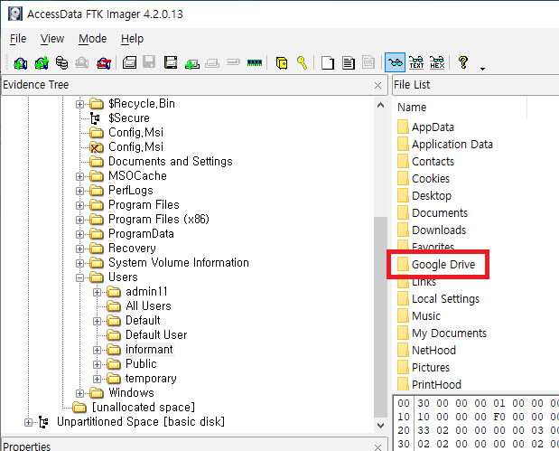
Task: Open the File menu
Action: (18, 39)
